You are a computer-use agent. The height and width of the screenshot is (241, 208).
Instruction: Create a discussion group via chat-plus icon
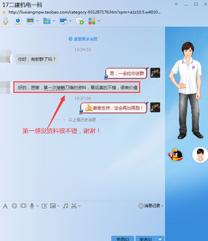[80, 21]
